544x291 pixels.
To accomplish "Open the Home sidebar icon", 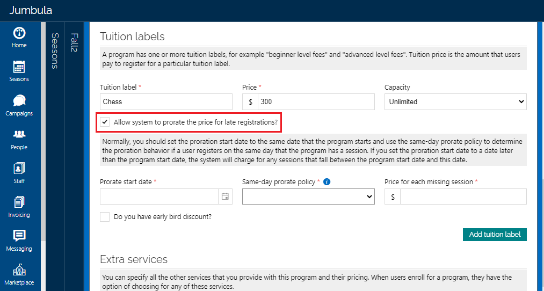I will [19, 33].
